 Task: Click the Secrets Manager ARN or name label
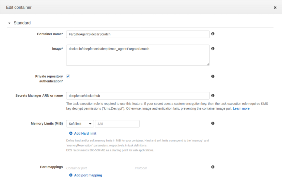pos(39,95)
